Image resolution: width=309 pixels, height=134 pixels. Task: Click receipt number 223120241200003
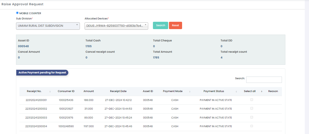(36, 118)
